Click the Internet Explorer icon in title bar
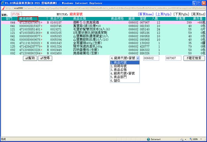The width and height of the screenshot is (207, 142). pos(2,3)
